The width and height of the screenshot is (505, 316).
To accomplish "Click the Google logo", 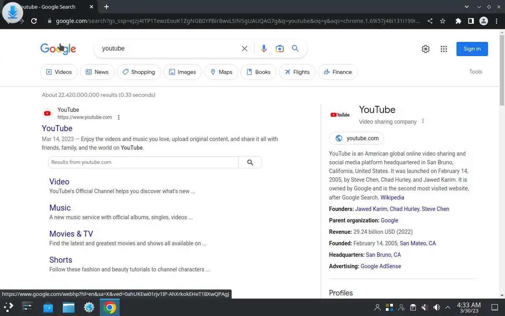I will [58, 49].
